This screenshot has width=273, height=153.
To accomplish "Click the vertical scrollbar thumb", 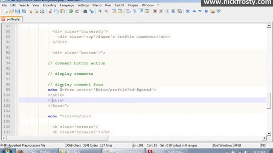I will point(269,100).
